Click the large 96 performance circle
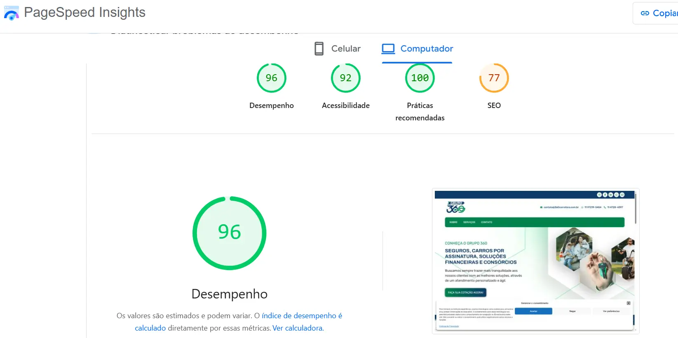The image size is (678, 338). click(x=229, y=233)
